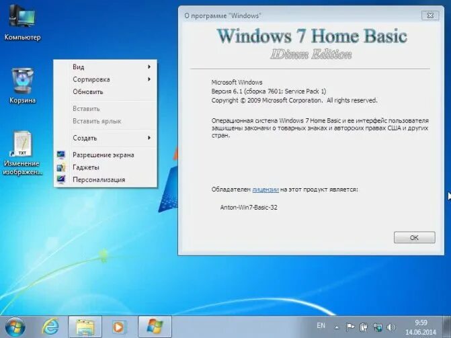Switch to the About Windows taskbar button
The height and width of the screenshot is (338, 451).
pyautogui.click(x=155, y=327)
